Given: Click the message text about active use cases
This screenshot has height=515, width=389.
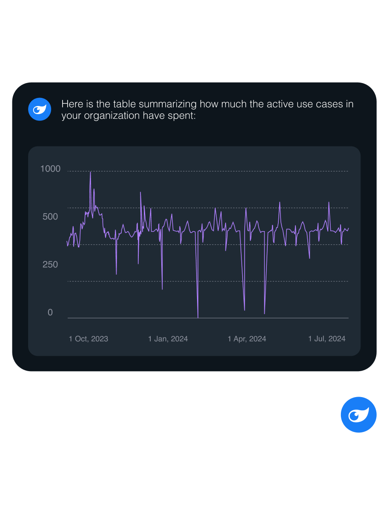Looking at the screenshot, I should click(x=207, y=110).
